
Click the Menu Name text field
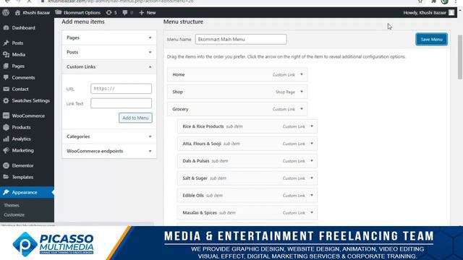pyautogui.click(x=241, y=39)
